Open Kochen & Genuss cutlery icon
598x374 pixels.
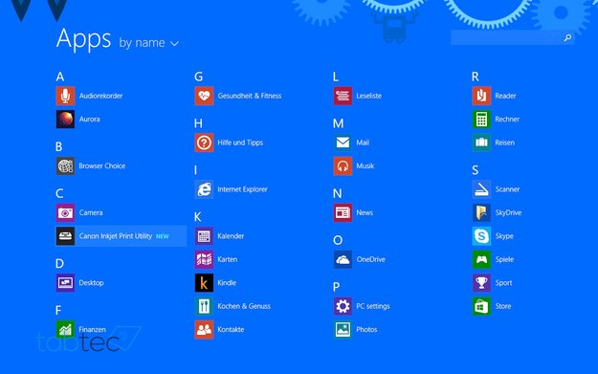pyautogui.click(x=204, y=306)
